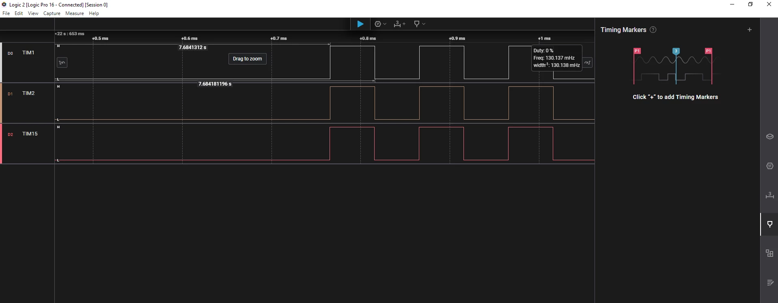778x303 pixels.
Task: Click the +0.5 ms timeline tick
Action: tap(100, 39)
